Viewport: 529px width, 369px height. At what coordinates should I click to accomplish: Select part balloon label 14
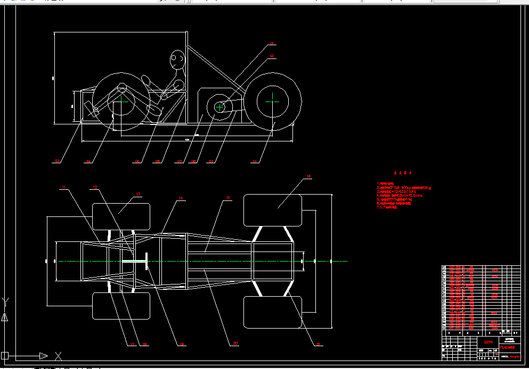coord(181,198)
